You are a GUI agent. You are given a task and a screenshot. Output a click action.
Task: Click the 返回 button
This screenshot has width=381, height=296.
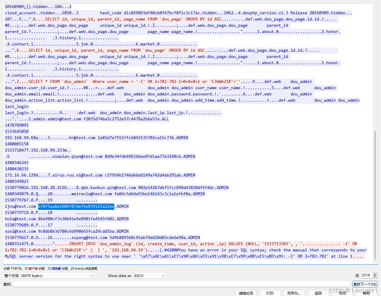[318, 293]
